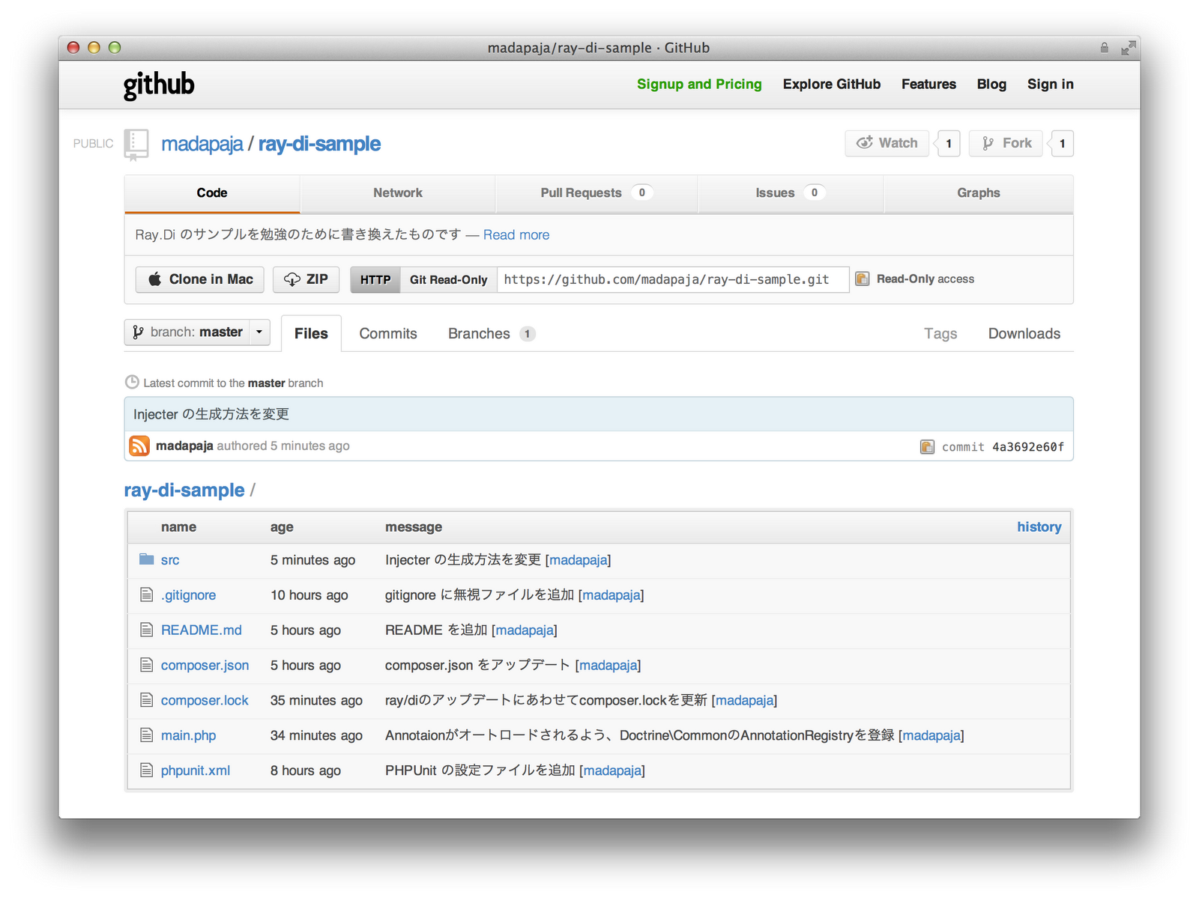Click '10 hours ago' age cell
Viewport: 1199px width, 900px height.
[x=309, y=595]
